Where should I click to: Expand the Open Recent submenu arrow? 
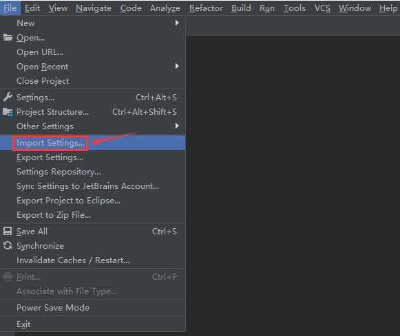tap(177, 66)
